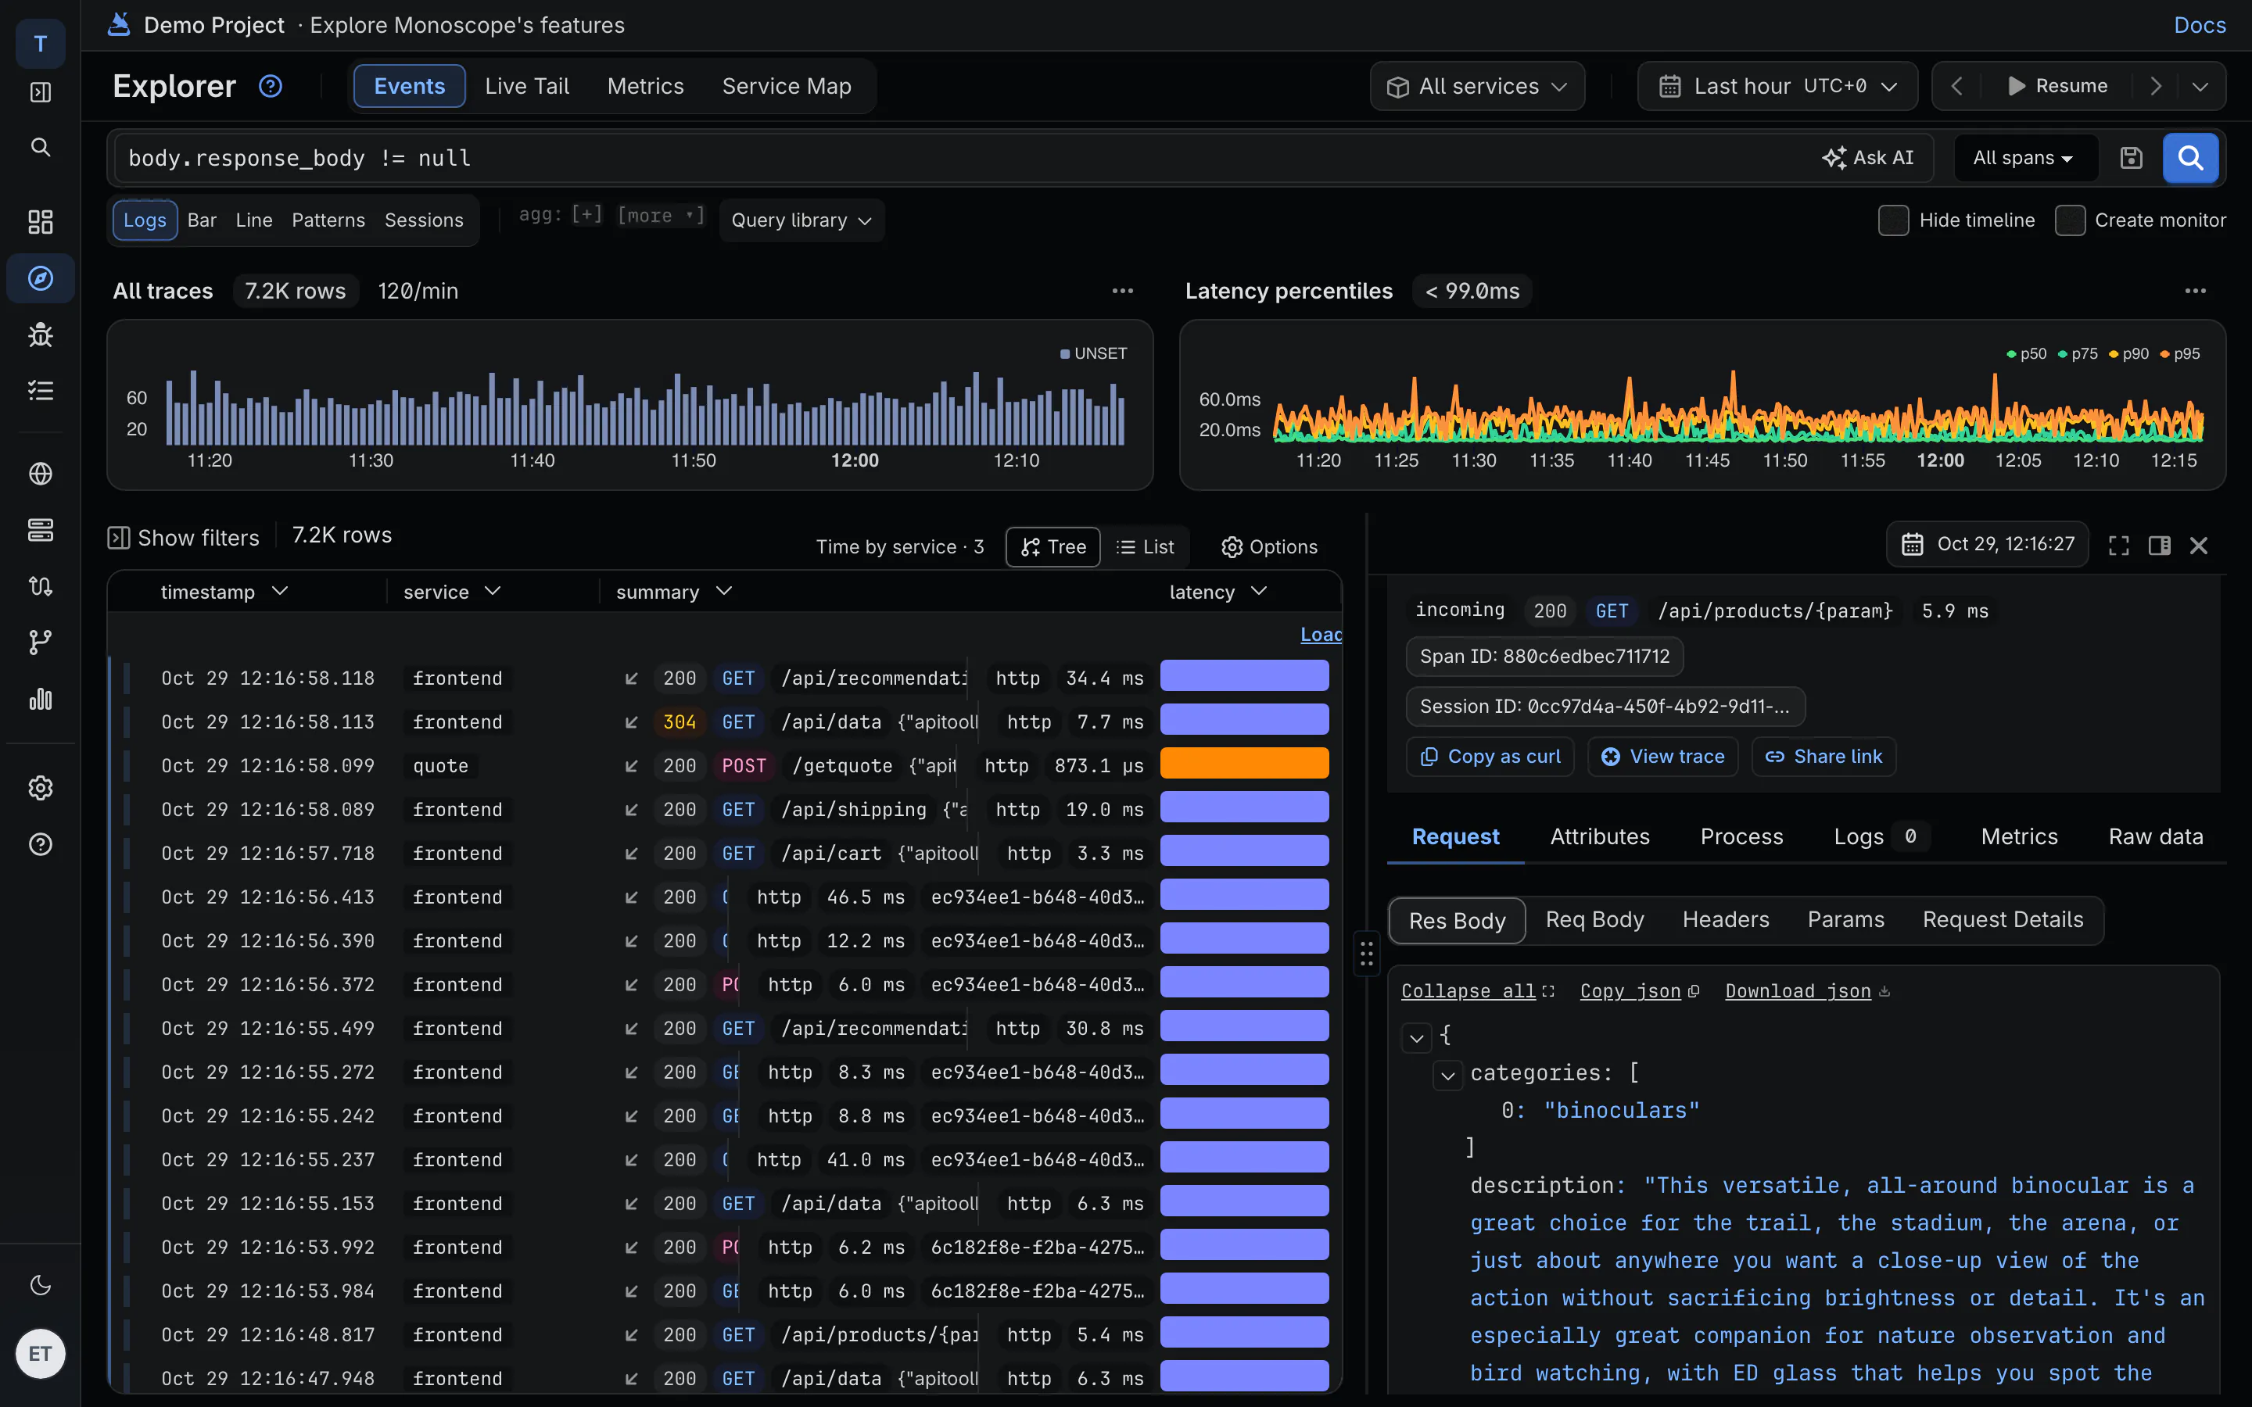Check the Create monitor checkbox
The width and height of the screenshot is (2252, 1407).
point(2070,220)
